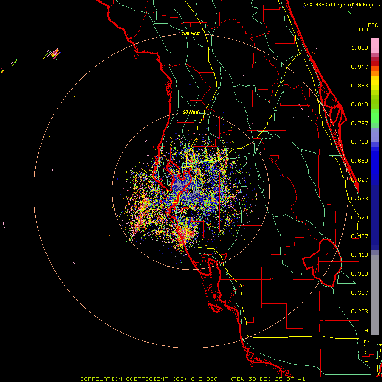
Task: Click the gray lower segment of color bar
Action: coord(375,295)
